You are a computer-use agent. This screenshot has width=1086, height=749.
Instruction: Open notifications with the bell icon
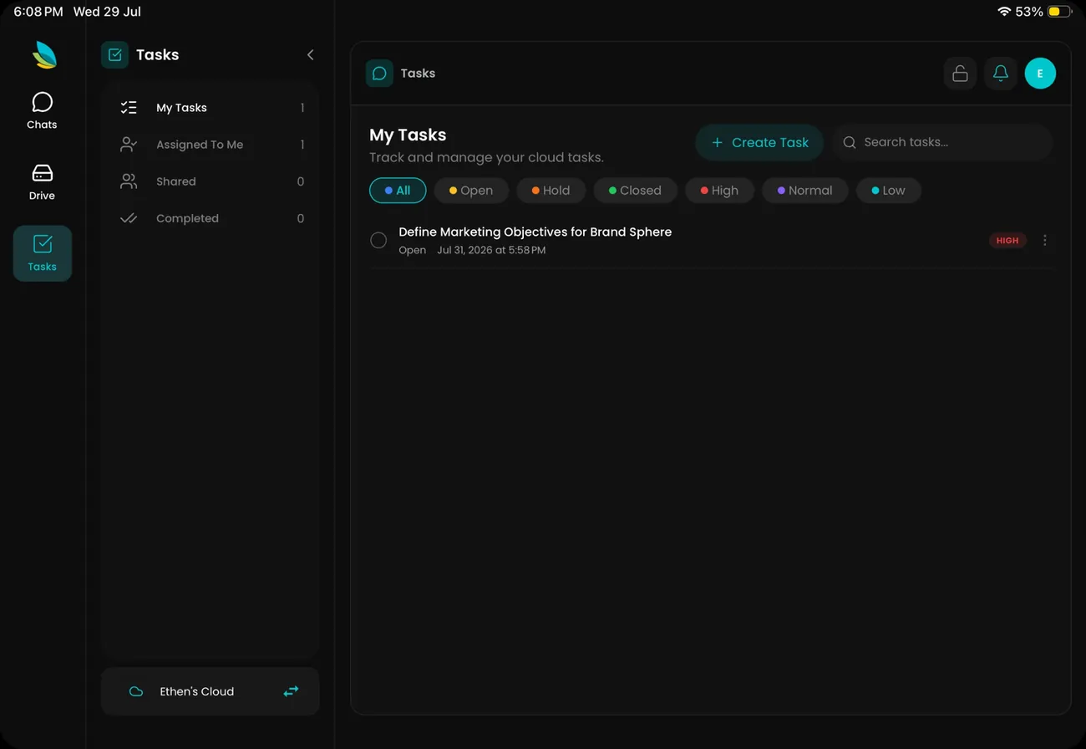[x=1000, y=74]
